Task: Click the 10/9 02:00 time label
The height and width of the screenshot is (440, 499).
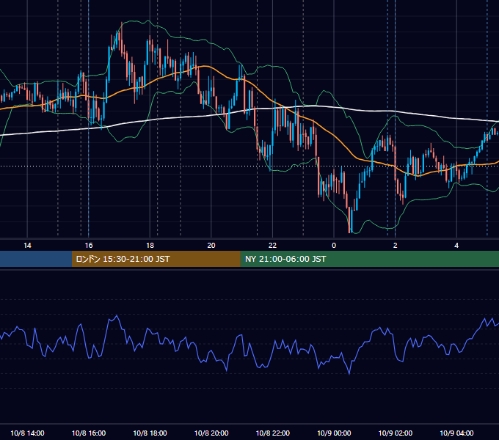Action: tap(396, 433)
